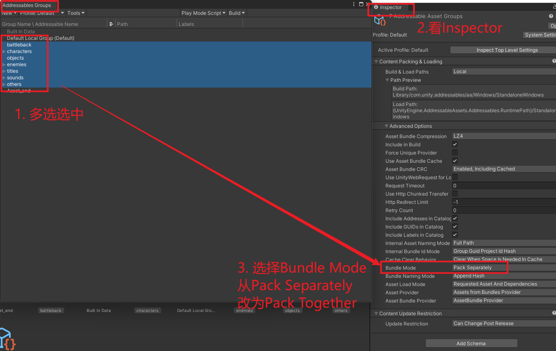Click the System Settings button
This screenshot has height=351, width=556.
point(540,35)
